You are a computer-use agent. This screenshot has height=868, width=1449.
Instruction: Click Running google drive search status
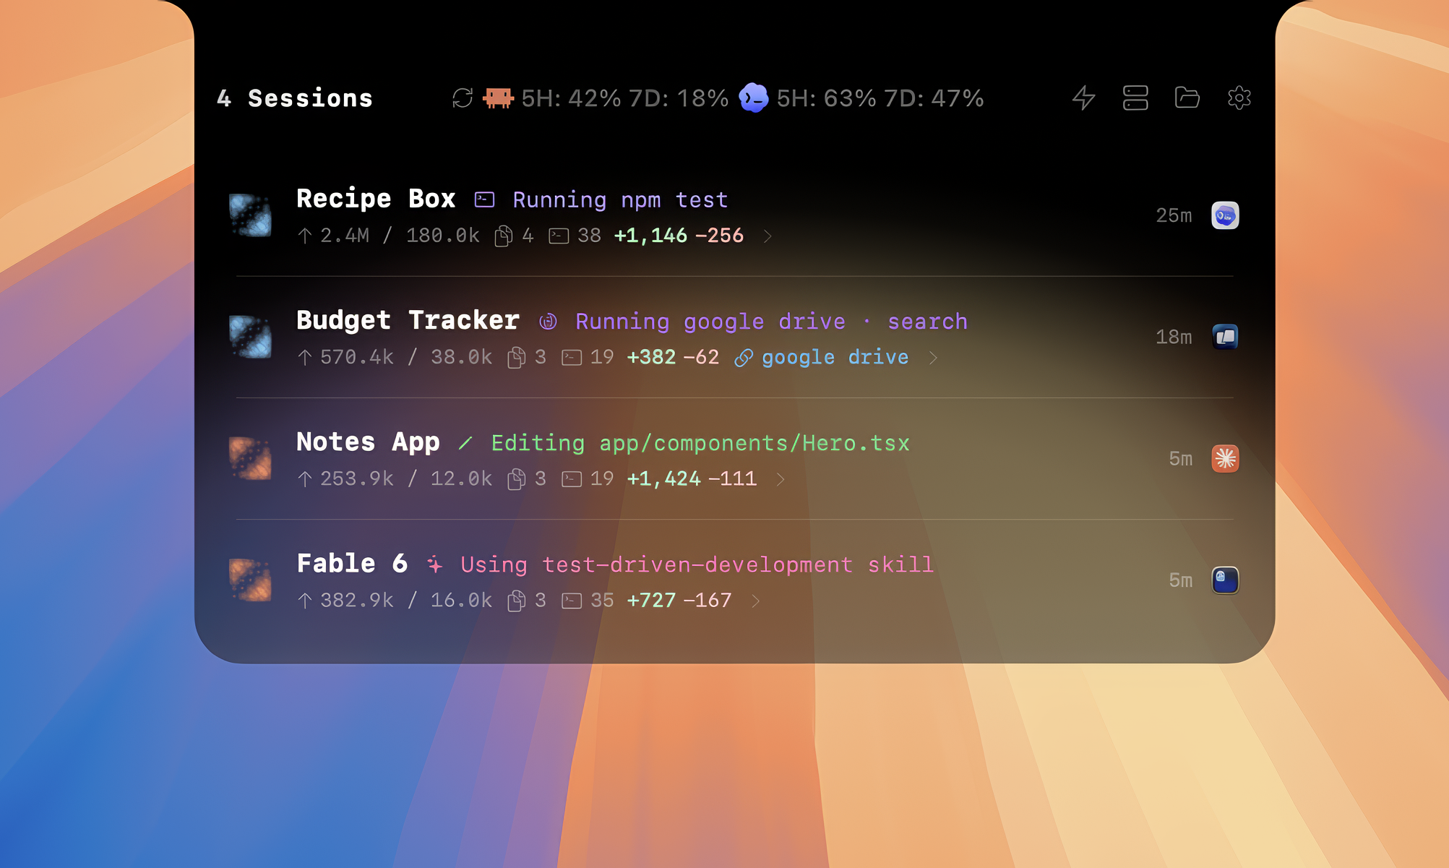771,321
